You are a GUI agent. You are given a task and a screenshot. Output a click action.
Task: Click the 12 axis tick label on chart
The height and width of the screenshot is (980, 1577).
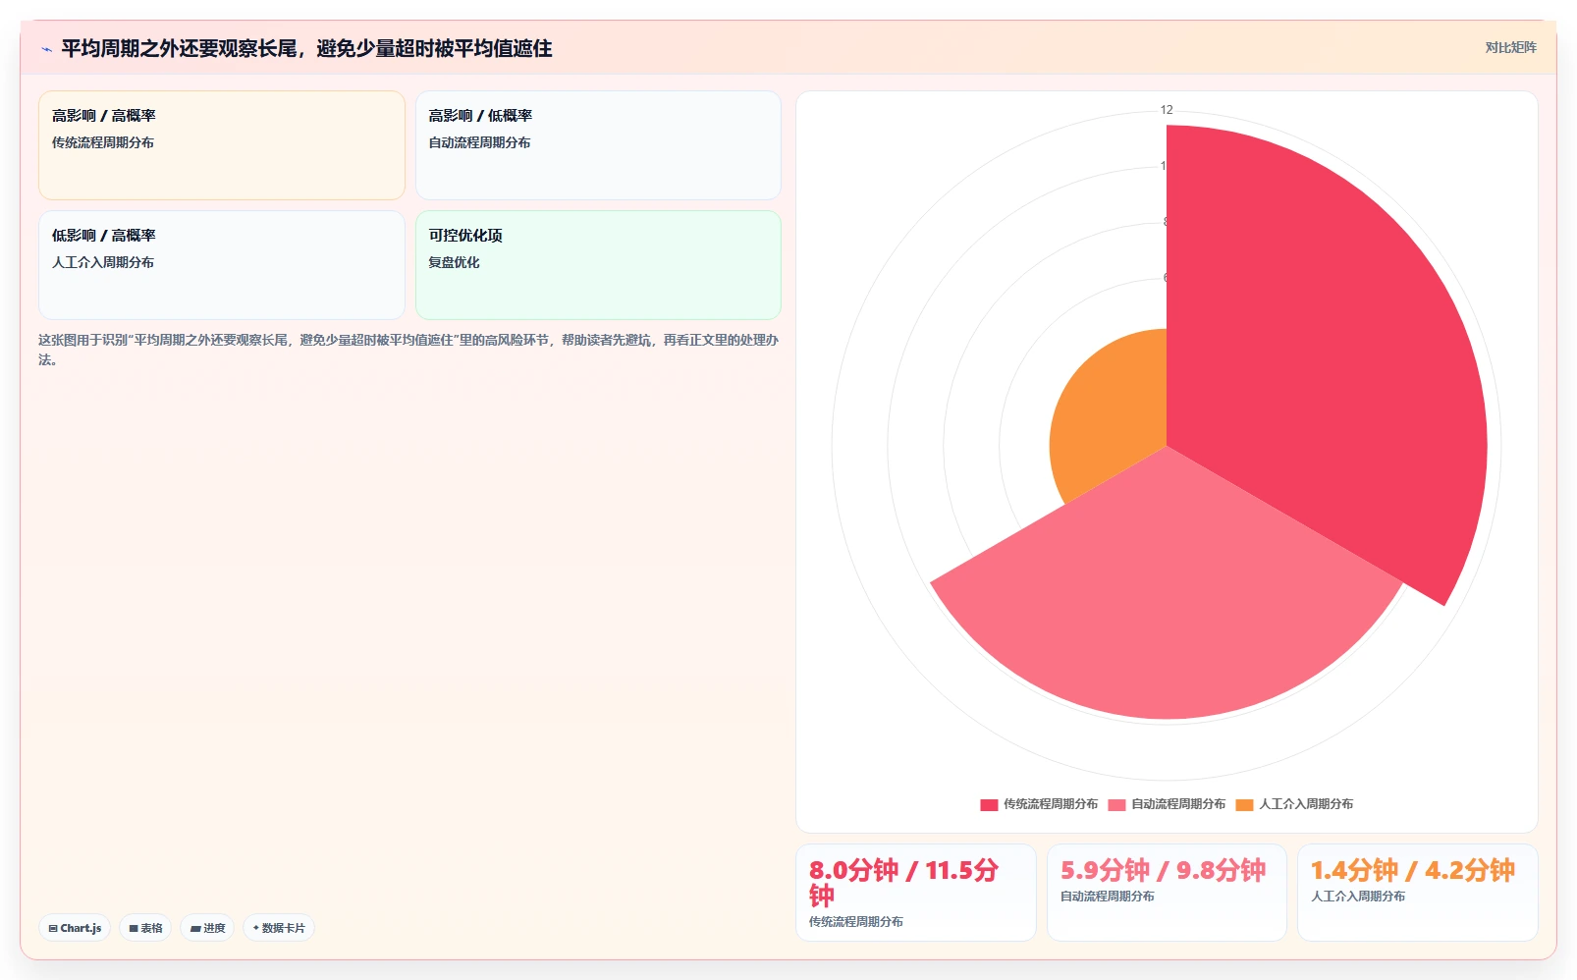[1167, 110]
